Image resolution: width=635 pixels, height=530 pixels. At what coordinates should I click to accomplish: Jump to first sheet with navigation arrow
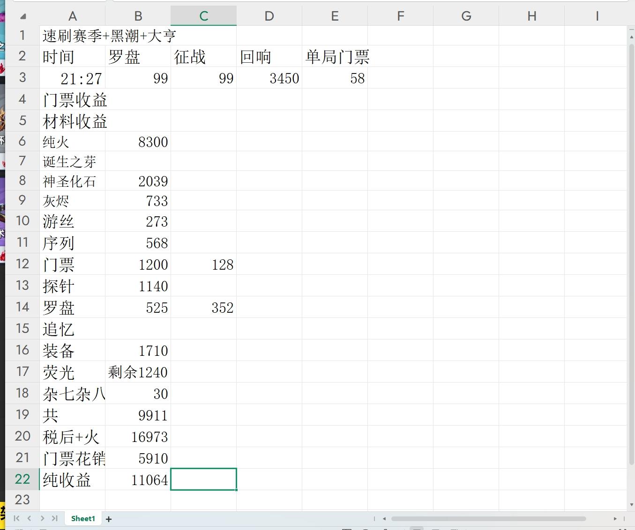pyautogui.click(x=17, y=518)
